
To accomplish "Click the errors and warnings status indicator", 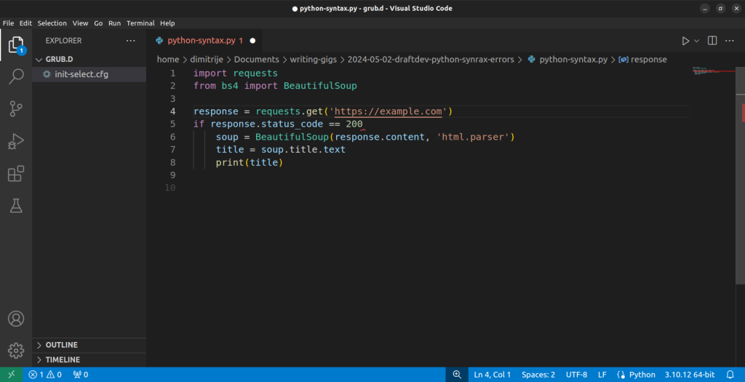I will click(x=44, y=375).
